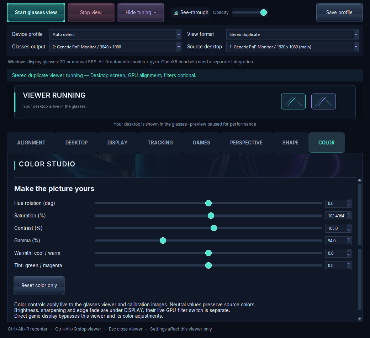Increase Gamma with up stepper arrow
Image resolution: width=370 pixels, height=338 pixels.
click(x=349, y=239)
